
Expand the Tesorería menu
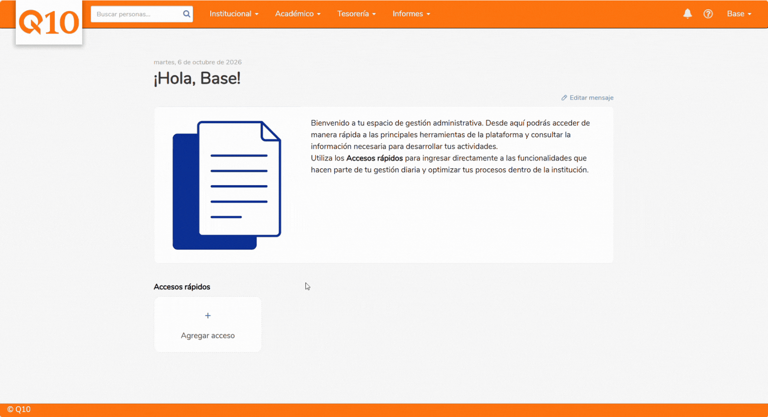tap(356, 14)
